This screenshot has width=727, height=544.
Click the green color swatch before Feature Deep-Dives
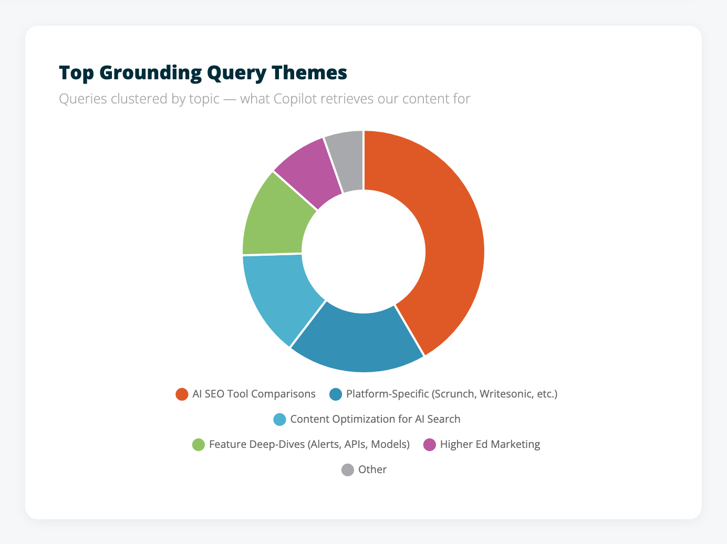198,444
